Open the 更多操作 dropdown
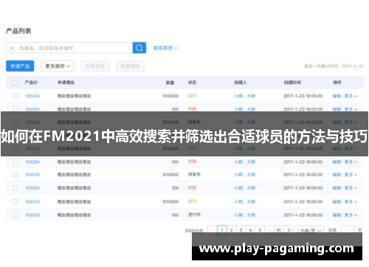 [x=58, y=66]
